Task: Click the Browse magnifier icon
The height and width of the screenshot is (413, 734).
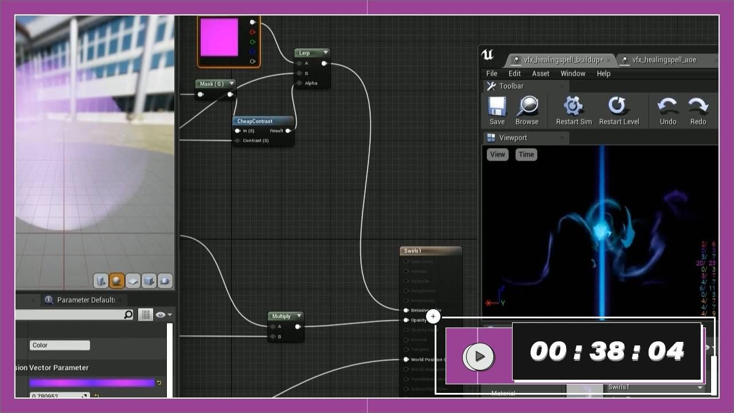Action: click(x=527, y=106)
